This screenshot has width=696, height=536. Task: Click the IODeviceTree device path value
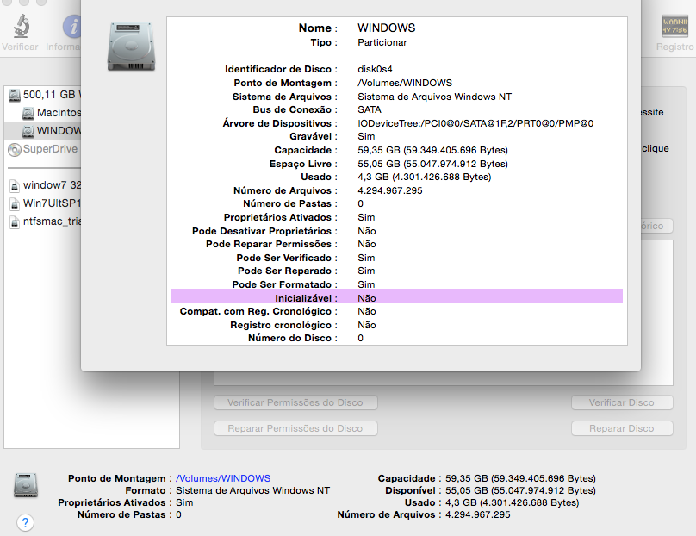click(475, 123)
